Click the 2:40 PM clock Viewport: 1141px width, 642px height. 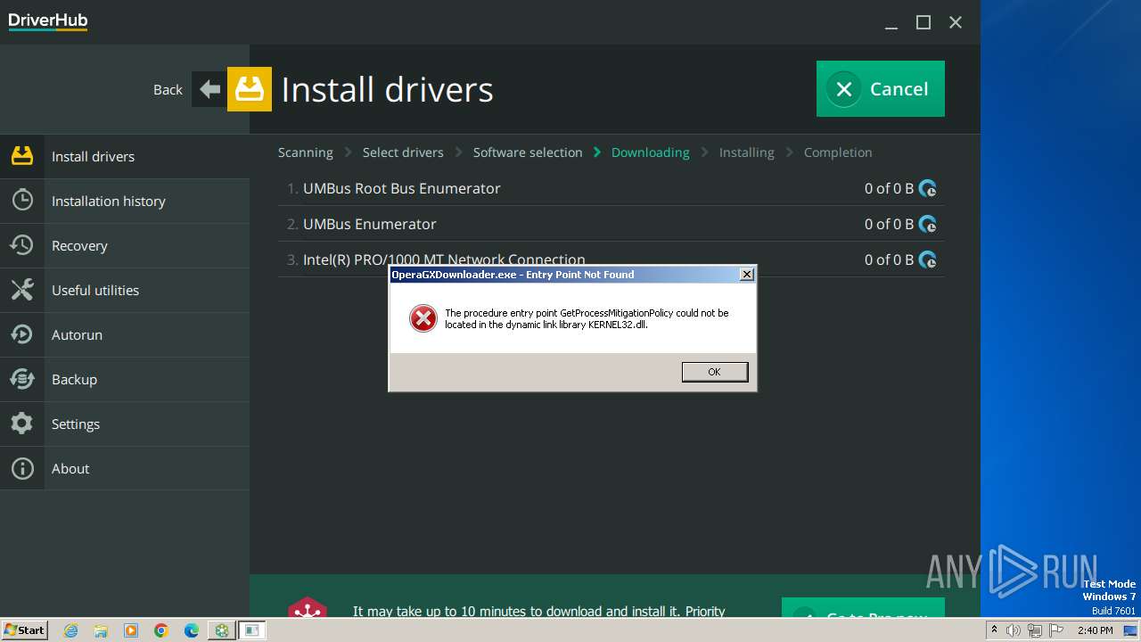pyautogui.click(x=1096, y=630)
